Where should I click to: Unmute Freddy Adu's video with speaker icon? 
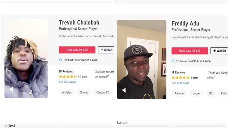[124, 90]
